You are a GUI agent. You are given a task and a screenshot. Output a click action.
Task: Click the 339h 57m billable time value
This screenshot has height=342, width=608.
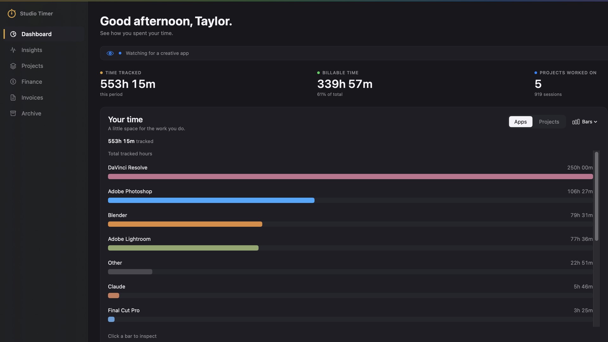pyautogui.click(x=345, y=84)
